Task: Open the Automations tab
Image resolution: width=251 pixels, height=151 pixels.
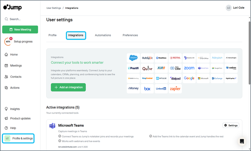Action: click(103, 35)
